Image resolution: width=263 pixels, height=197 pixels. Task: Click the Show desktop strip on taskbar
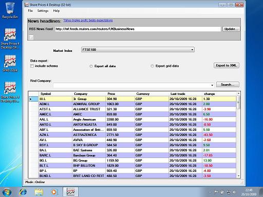point(261,192)
